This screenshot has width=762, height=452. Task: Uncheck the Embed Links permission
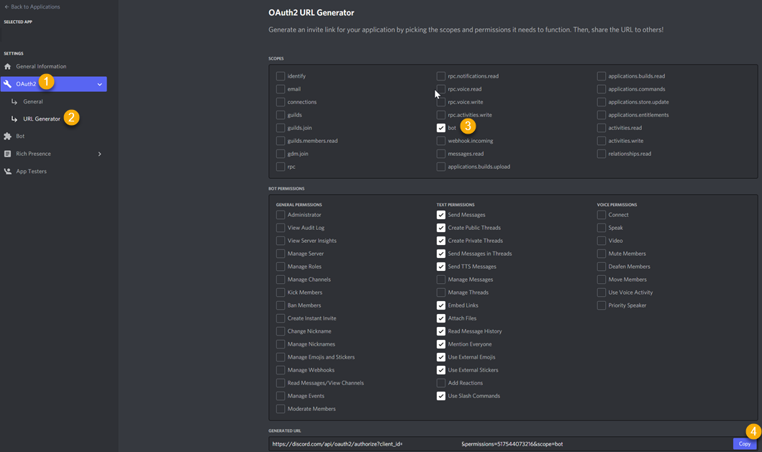(x=441, y=305)
